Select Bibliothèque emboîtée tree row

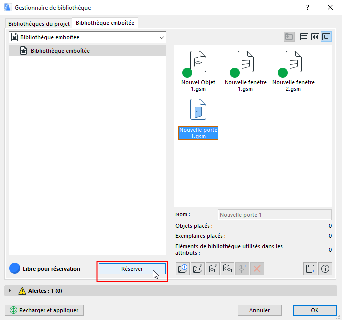tap(88, 51)
